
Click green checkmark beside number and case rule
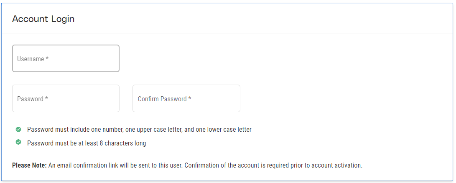(18, 129)
